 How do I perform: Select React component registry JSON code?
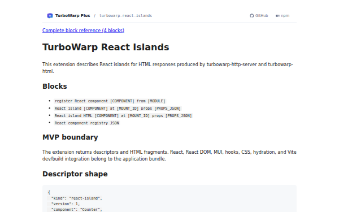point(86,123)
